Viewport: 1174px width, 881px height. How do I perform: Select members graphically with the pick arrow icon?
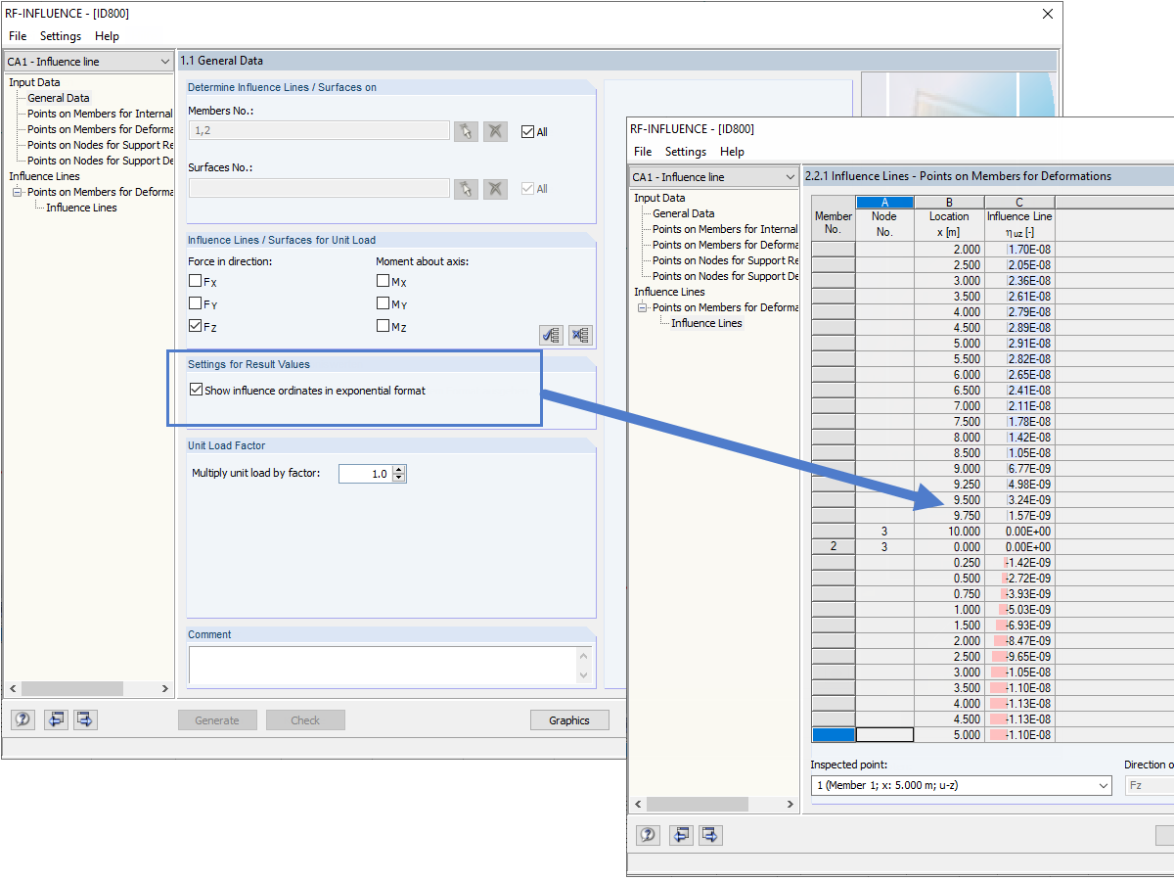(x=466, y=131)
